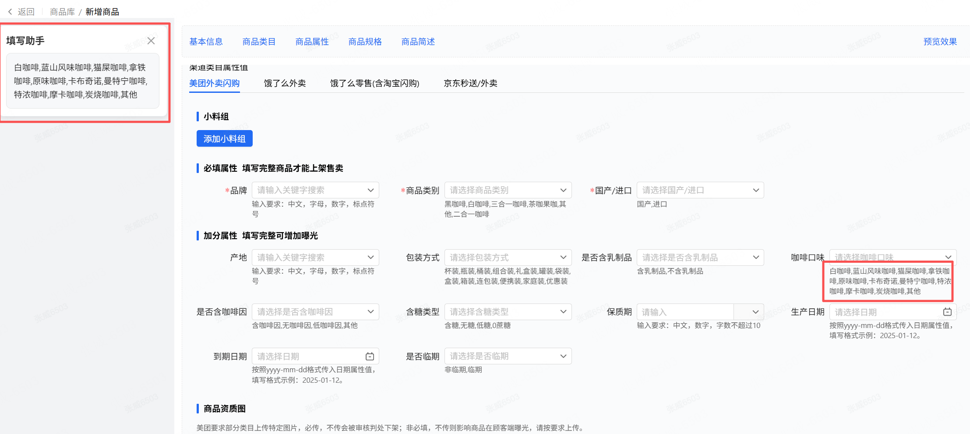Viewport: 970px width, 434px height.
Task: Click the 非临期,临期 hint text
Action: [x=463, y=370]
